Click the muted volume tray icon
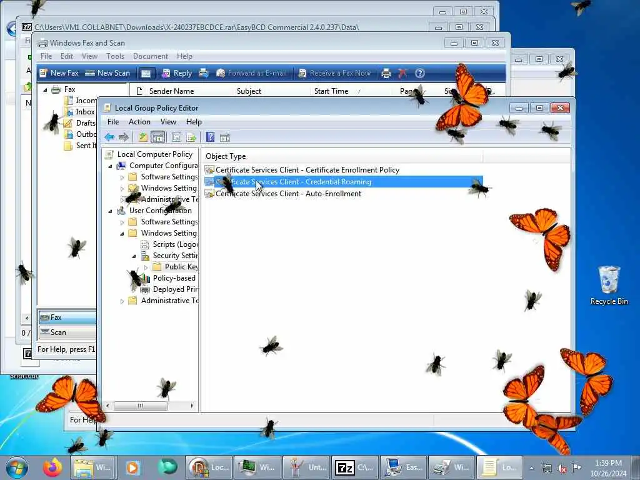Screen dimensions: 640x480 [x=562, y=469]
